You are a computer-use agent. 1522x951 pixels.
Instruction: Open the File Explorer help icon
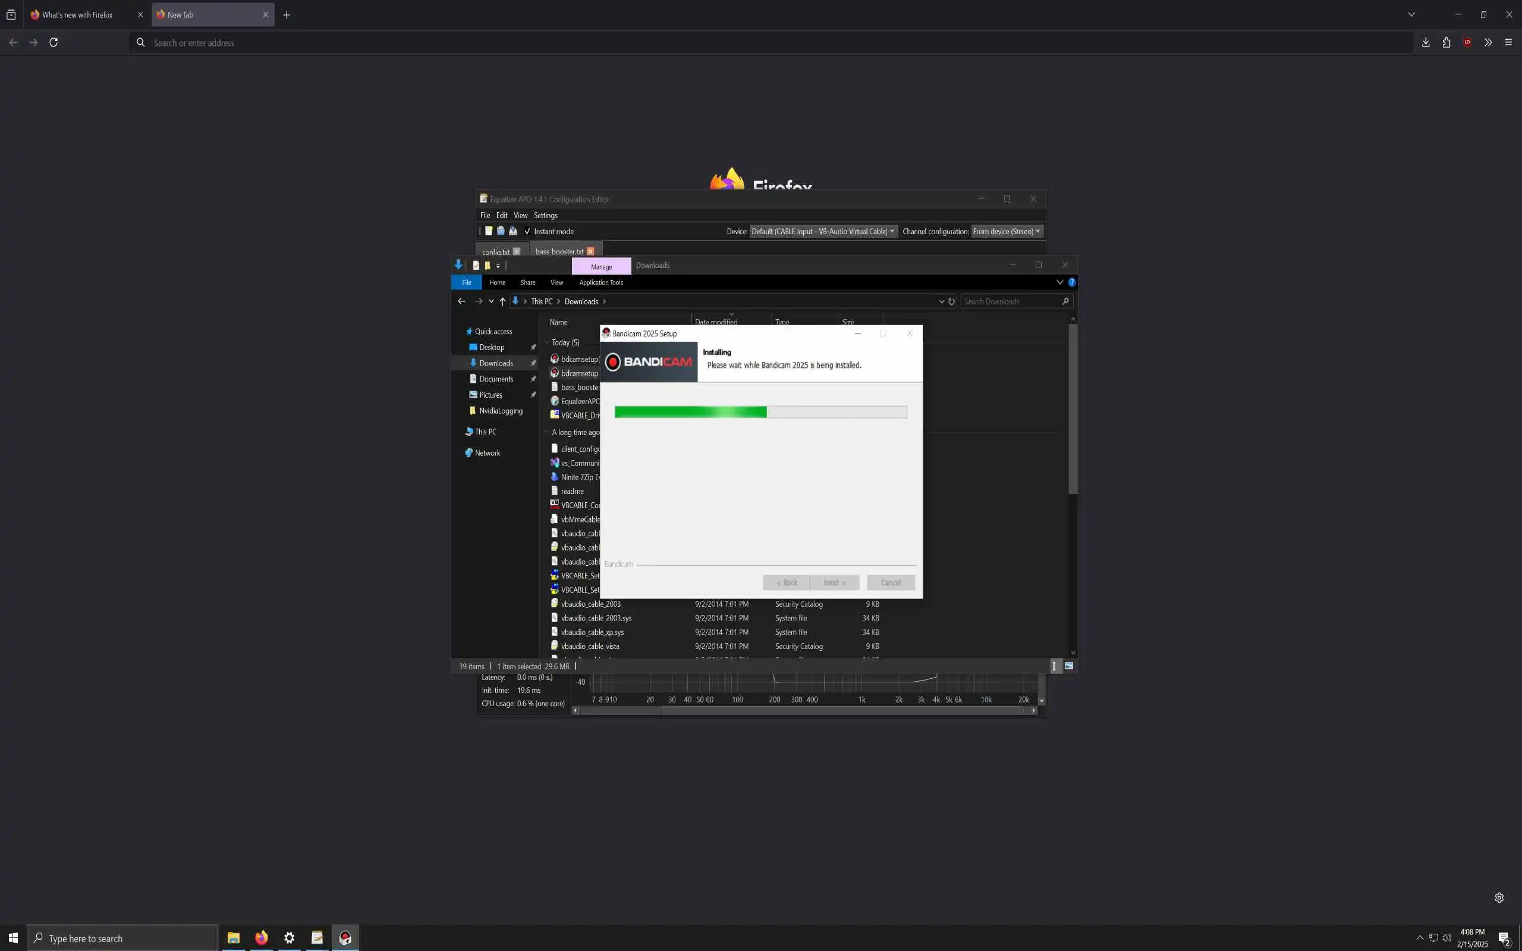[x=1072, y=282]
